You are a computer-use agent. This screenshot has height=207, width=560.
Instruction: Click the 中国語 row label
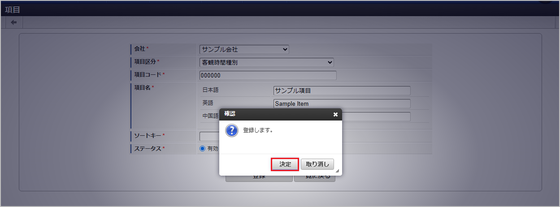211,116
